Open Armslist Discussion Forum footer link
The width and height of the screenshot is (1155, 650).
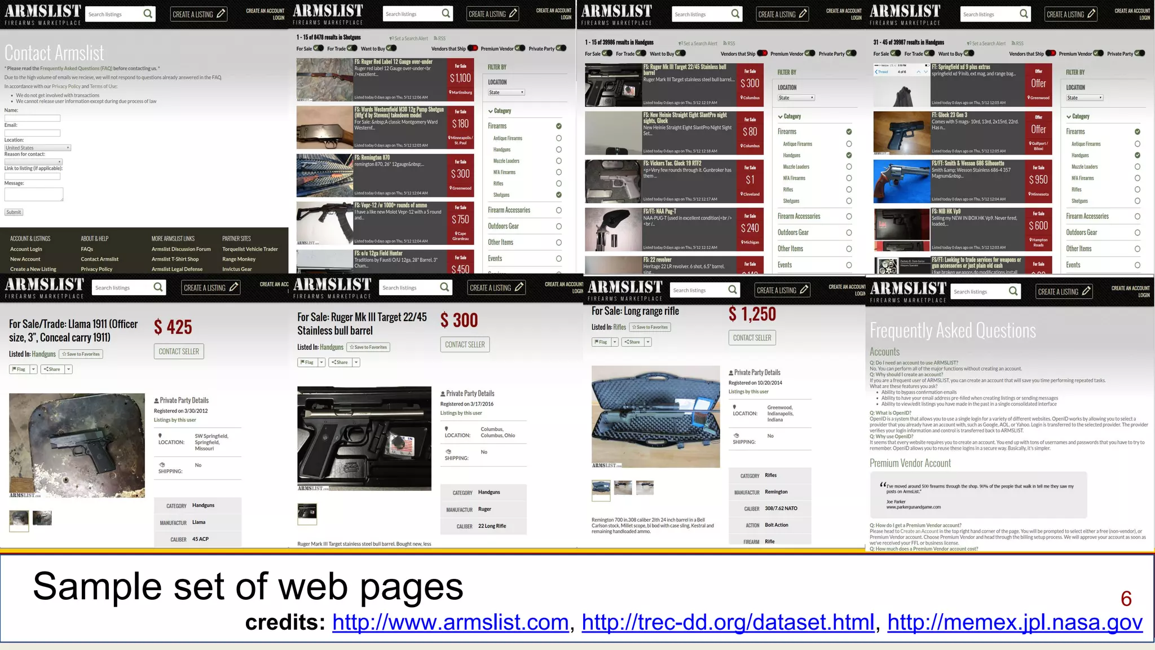pyautogui.click(x=181, y=249)
